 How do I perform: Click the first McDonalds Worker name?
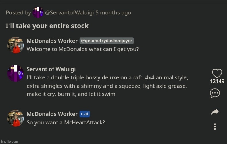pyautogui.click(x=52, y=41)
